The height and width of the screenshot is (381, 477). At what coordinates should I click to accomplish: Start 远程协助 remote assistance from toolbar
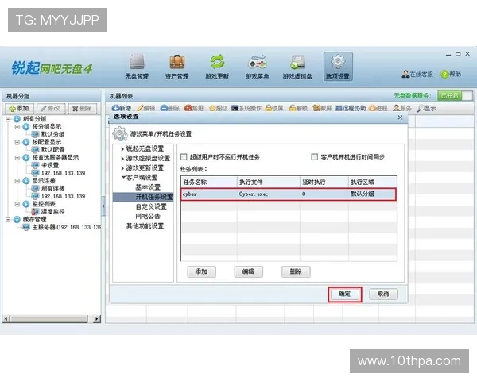[351, 108]
